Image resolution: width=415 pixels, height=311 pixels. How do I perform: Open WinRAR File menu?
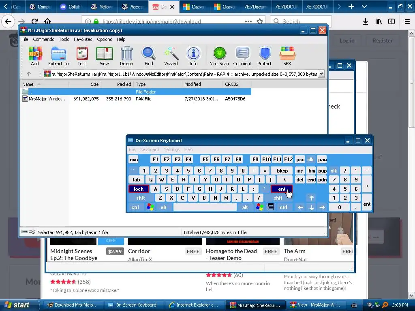click(25, 39)
